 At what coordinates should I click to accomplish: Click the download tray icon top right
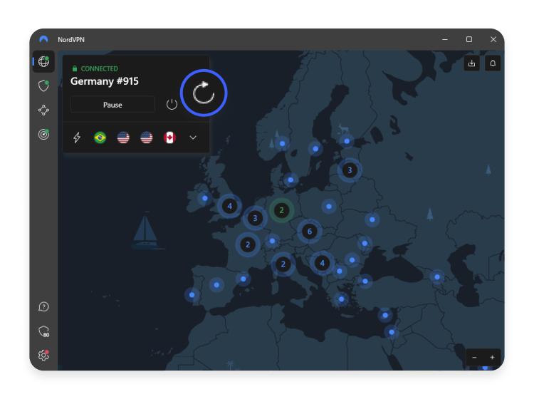471,63
